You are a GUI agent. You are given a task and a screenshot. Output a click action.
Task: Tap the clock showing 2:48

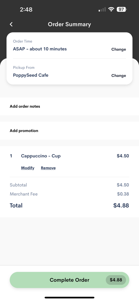pyautogui.click(x=26, y=10)
